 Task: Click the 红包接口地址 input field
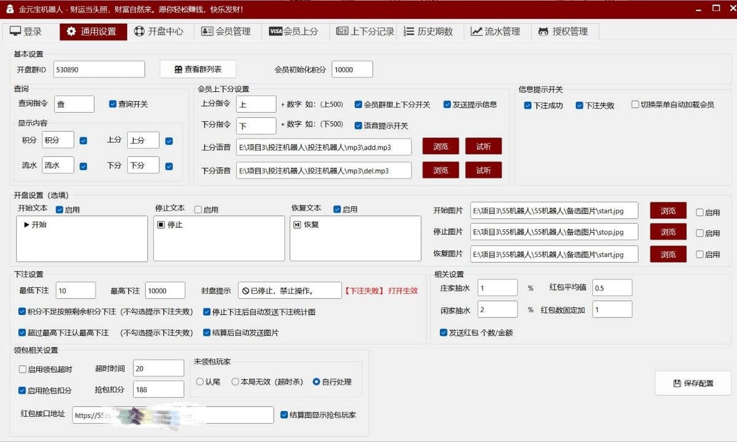pos(173,415)
